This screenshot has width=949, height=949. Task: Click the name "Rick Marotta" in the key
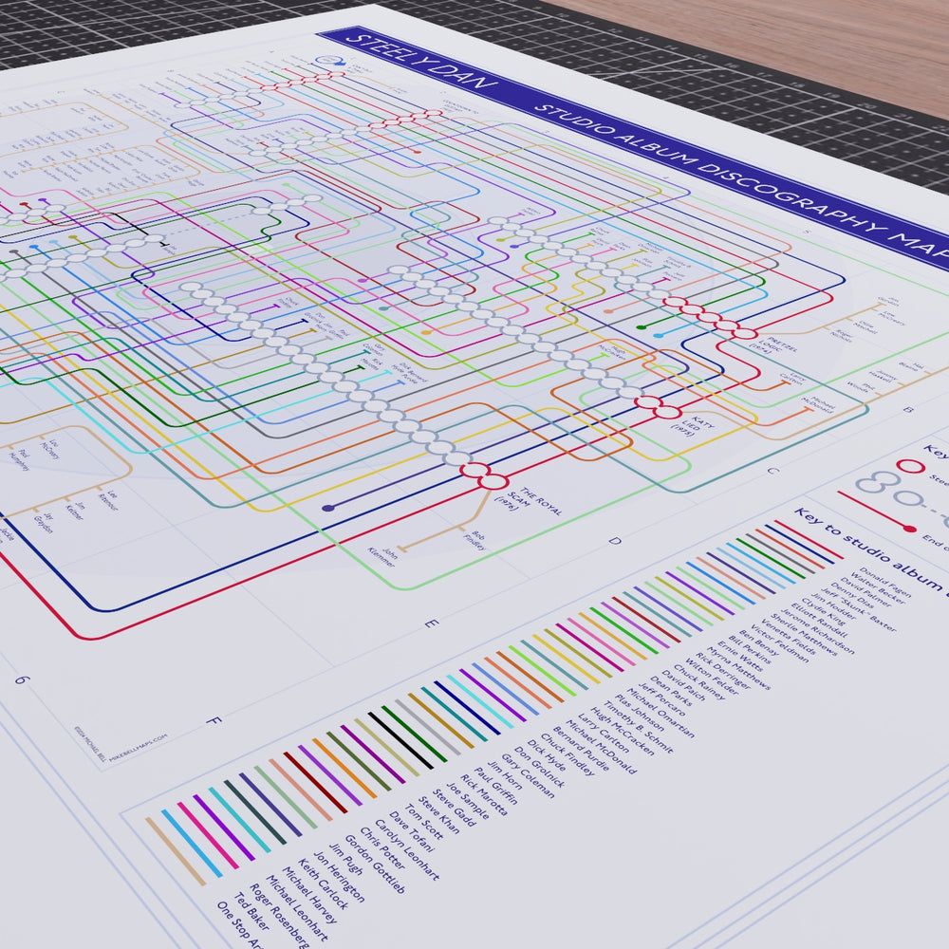point(483,794)
